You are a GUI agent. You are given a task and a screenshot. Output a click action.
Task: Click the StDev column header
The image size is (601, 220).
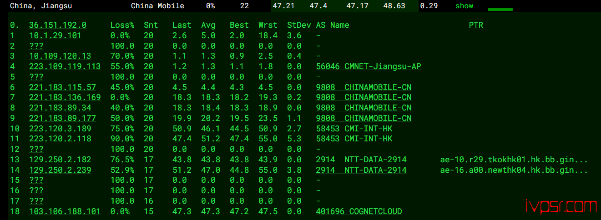tap(299, 25)
